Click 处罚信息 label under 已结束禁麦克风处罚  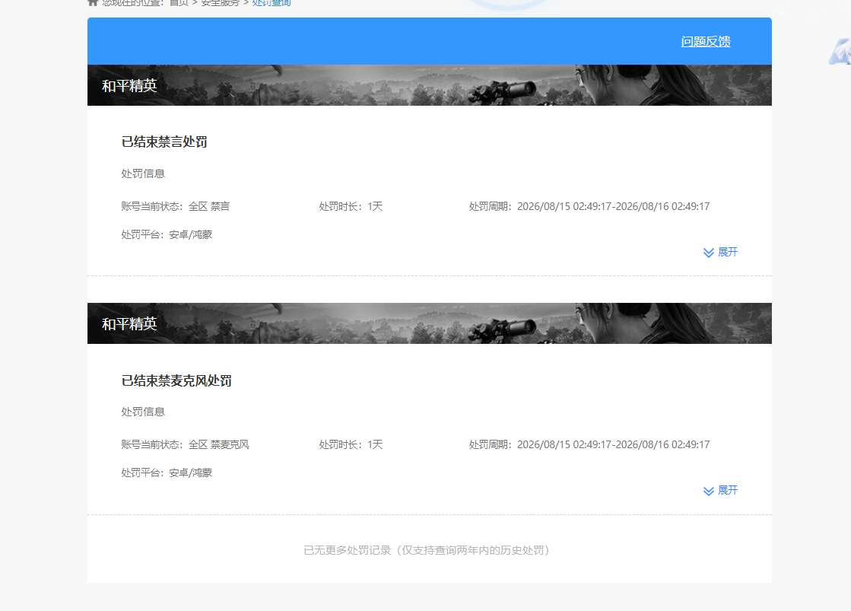pos(143,412)
